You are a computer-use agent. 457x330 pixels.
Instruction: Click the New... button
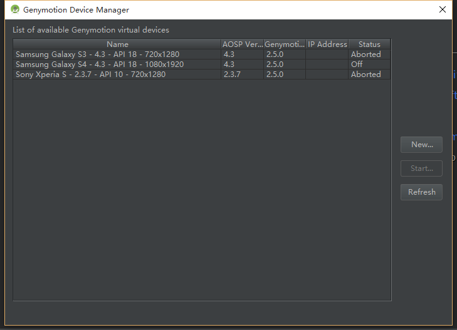coord(421,145)
